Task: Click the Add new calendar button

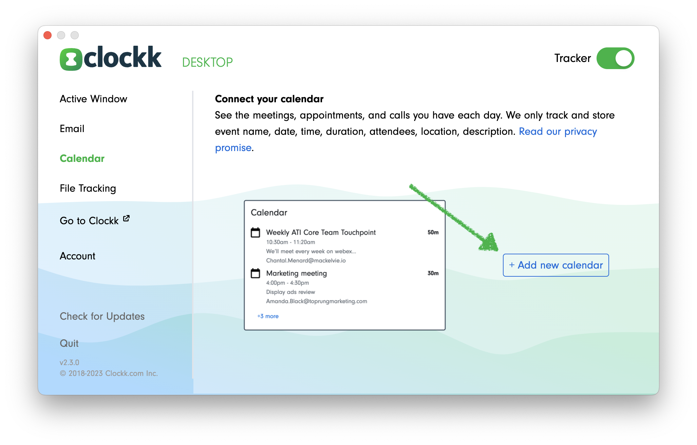Action: 554,264
